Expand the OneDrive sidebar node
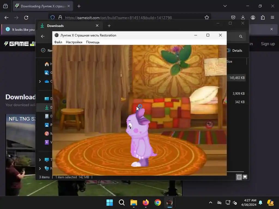Screen dimensions: 279x209 pyautogui.click(x=40, y=81)
